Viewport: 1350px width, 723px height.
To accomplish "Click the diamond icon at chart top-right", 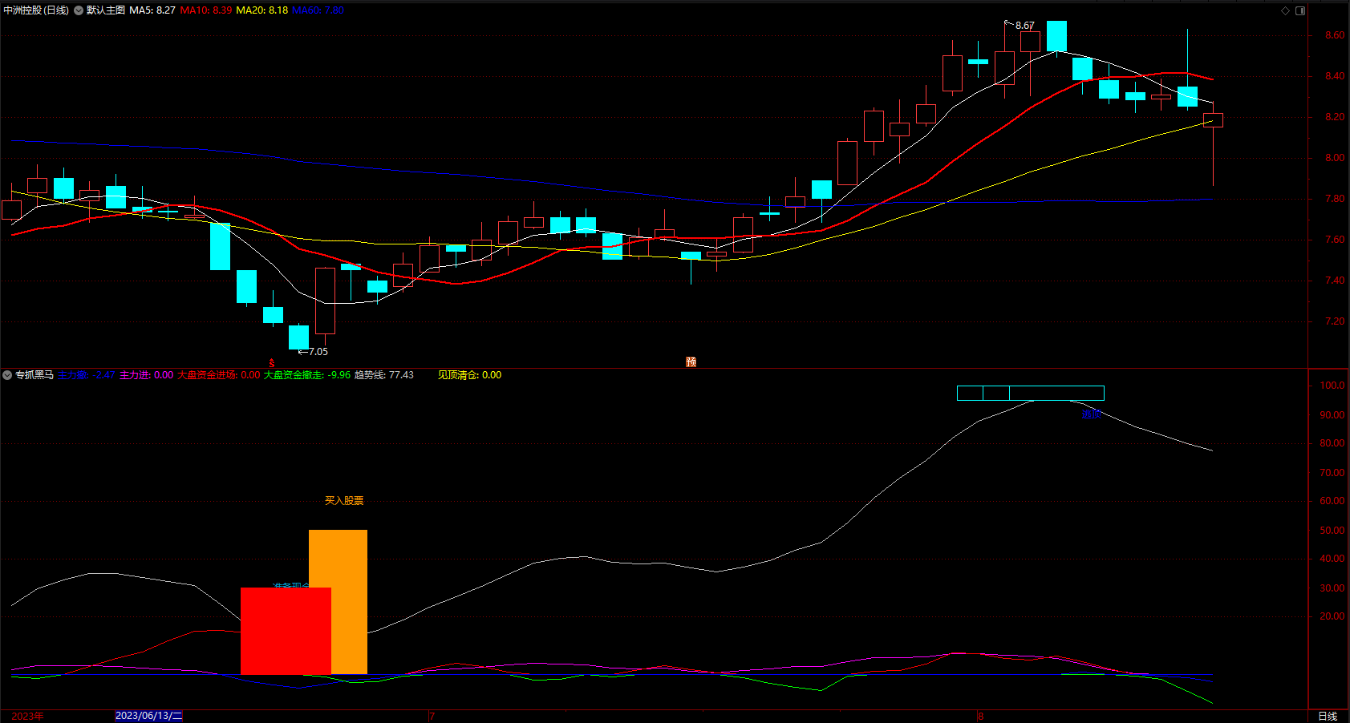I will [x=1285, y=10].
